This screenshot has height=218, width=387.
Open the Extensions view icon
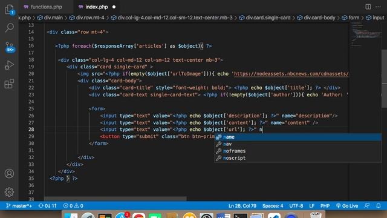tap(9, 84)
